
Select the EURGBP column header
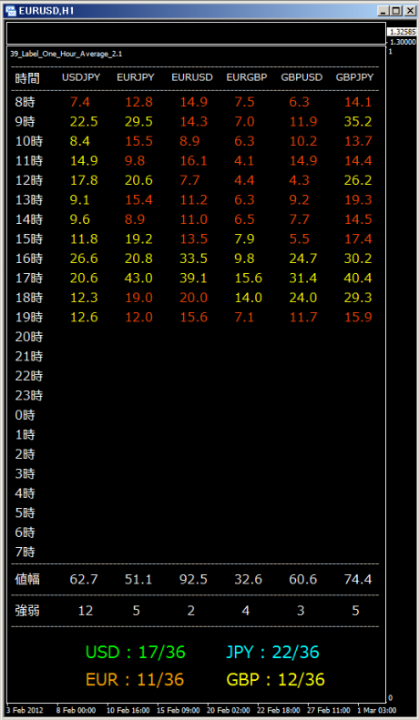tap(247, 77)
